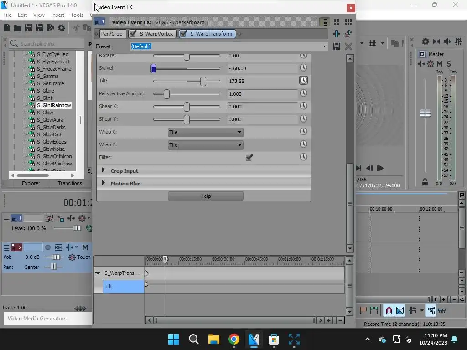Toggle the Master bus Mute M button

pyautogui.click(x=440, y=64)
